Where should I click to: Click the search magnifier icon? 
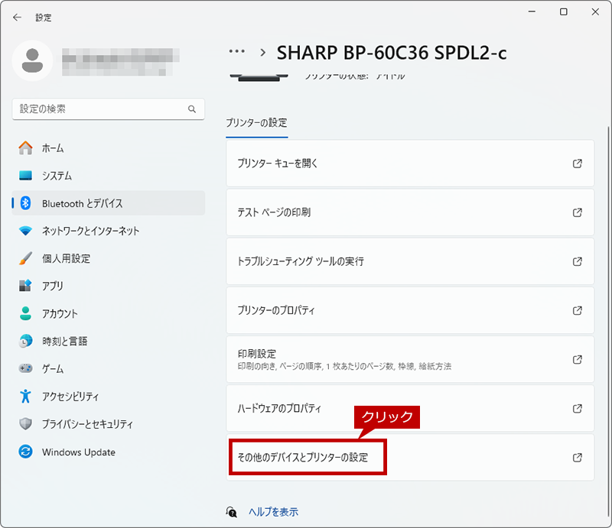pyautogui.click(x=192, y=109)
